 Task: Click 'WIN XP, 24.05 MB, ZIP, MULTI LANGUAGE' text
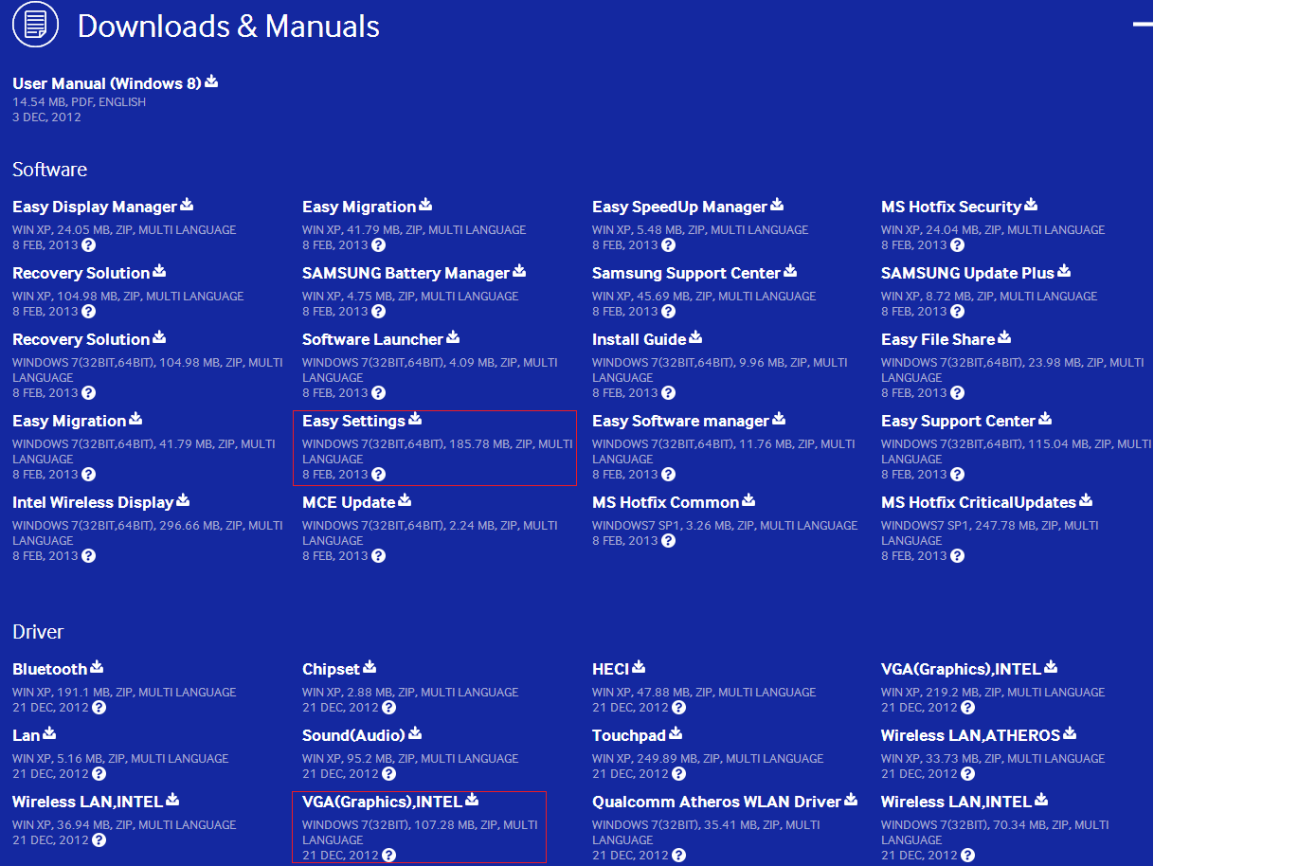[x=124, y=230]
